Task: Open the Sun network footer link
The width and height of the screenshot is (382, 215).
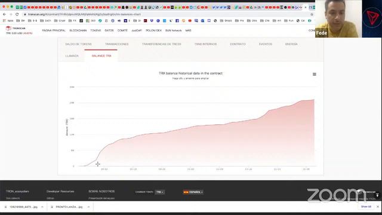Action: [13, 198]
